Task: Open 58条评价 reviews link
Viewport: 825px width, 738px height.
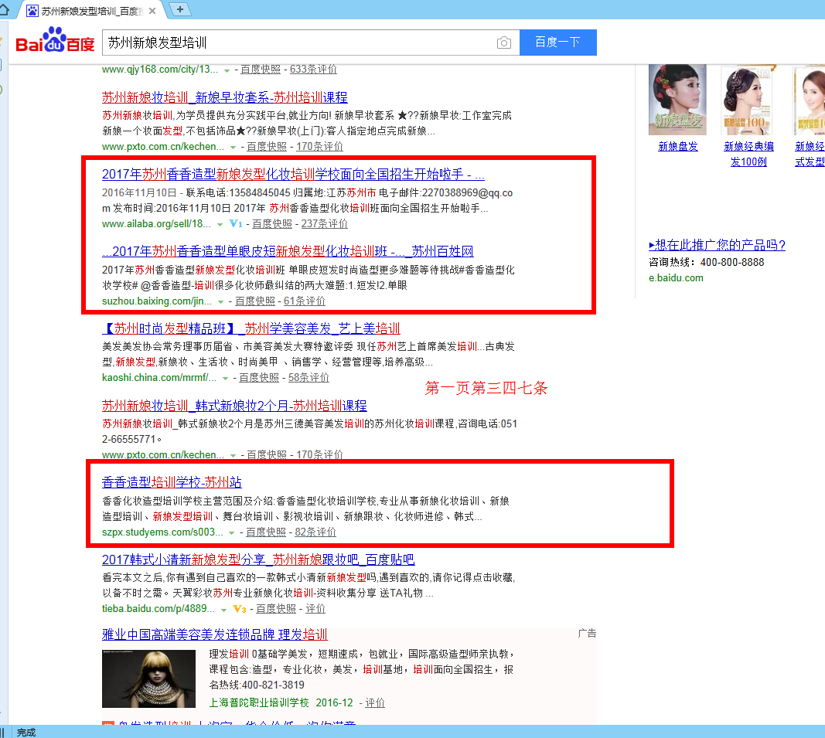Action: (309, 378)
